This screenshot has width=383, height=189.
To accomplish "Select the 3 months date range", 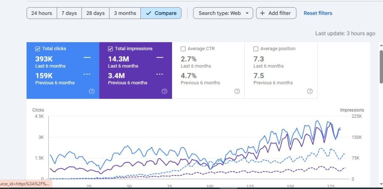I will (x=125, y=13).
